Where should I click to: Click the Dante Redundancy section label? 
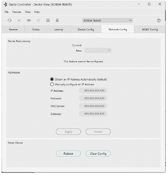(19, 41)
